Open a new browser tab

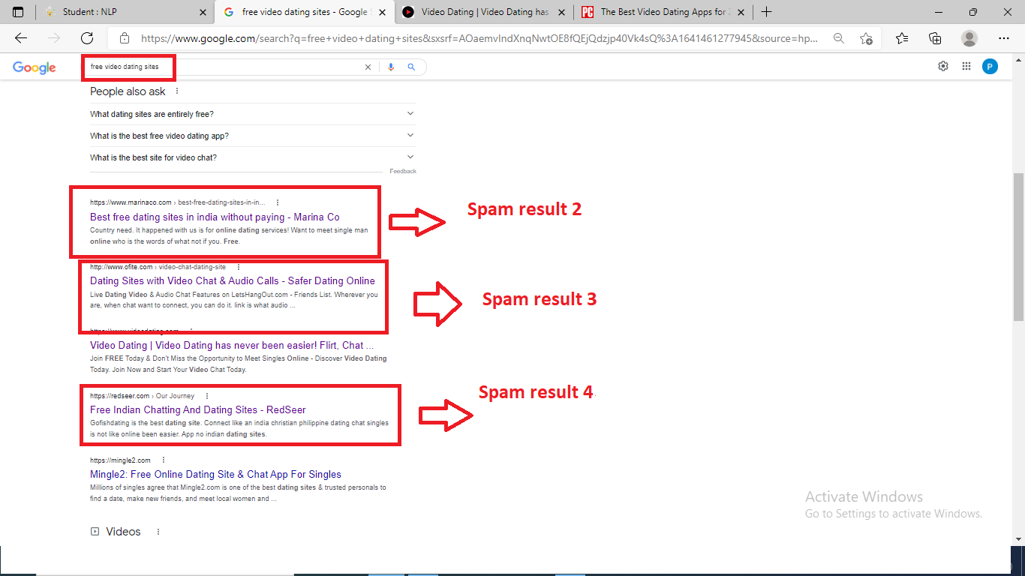point(766,12)
